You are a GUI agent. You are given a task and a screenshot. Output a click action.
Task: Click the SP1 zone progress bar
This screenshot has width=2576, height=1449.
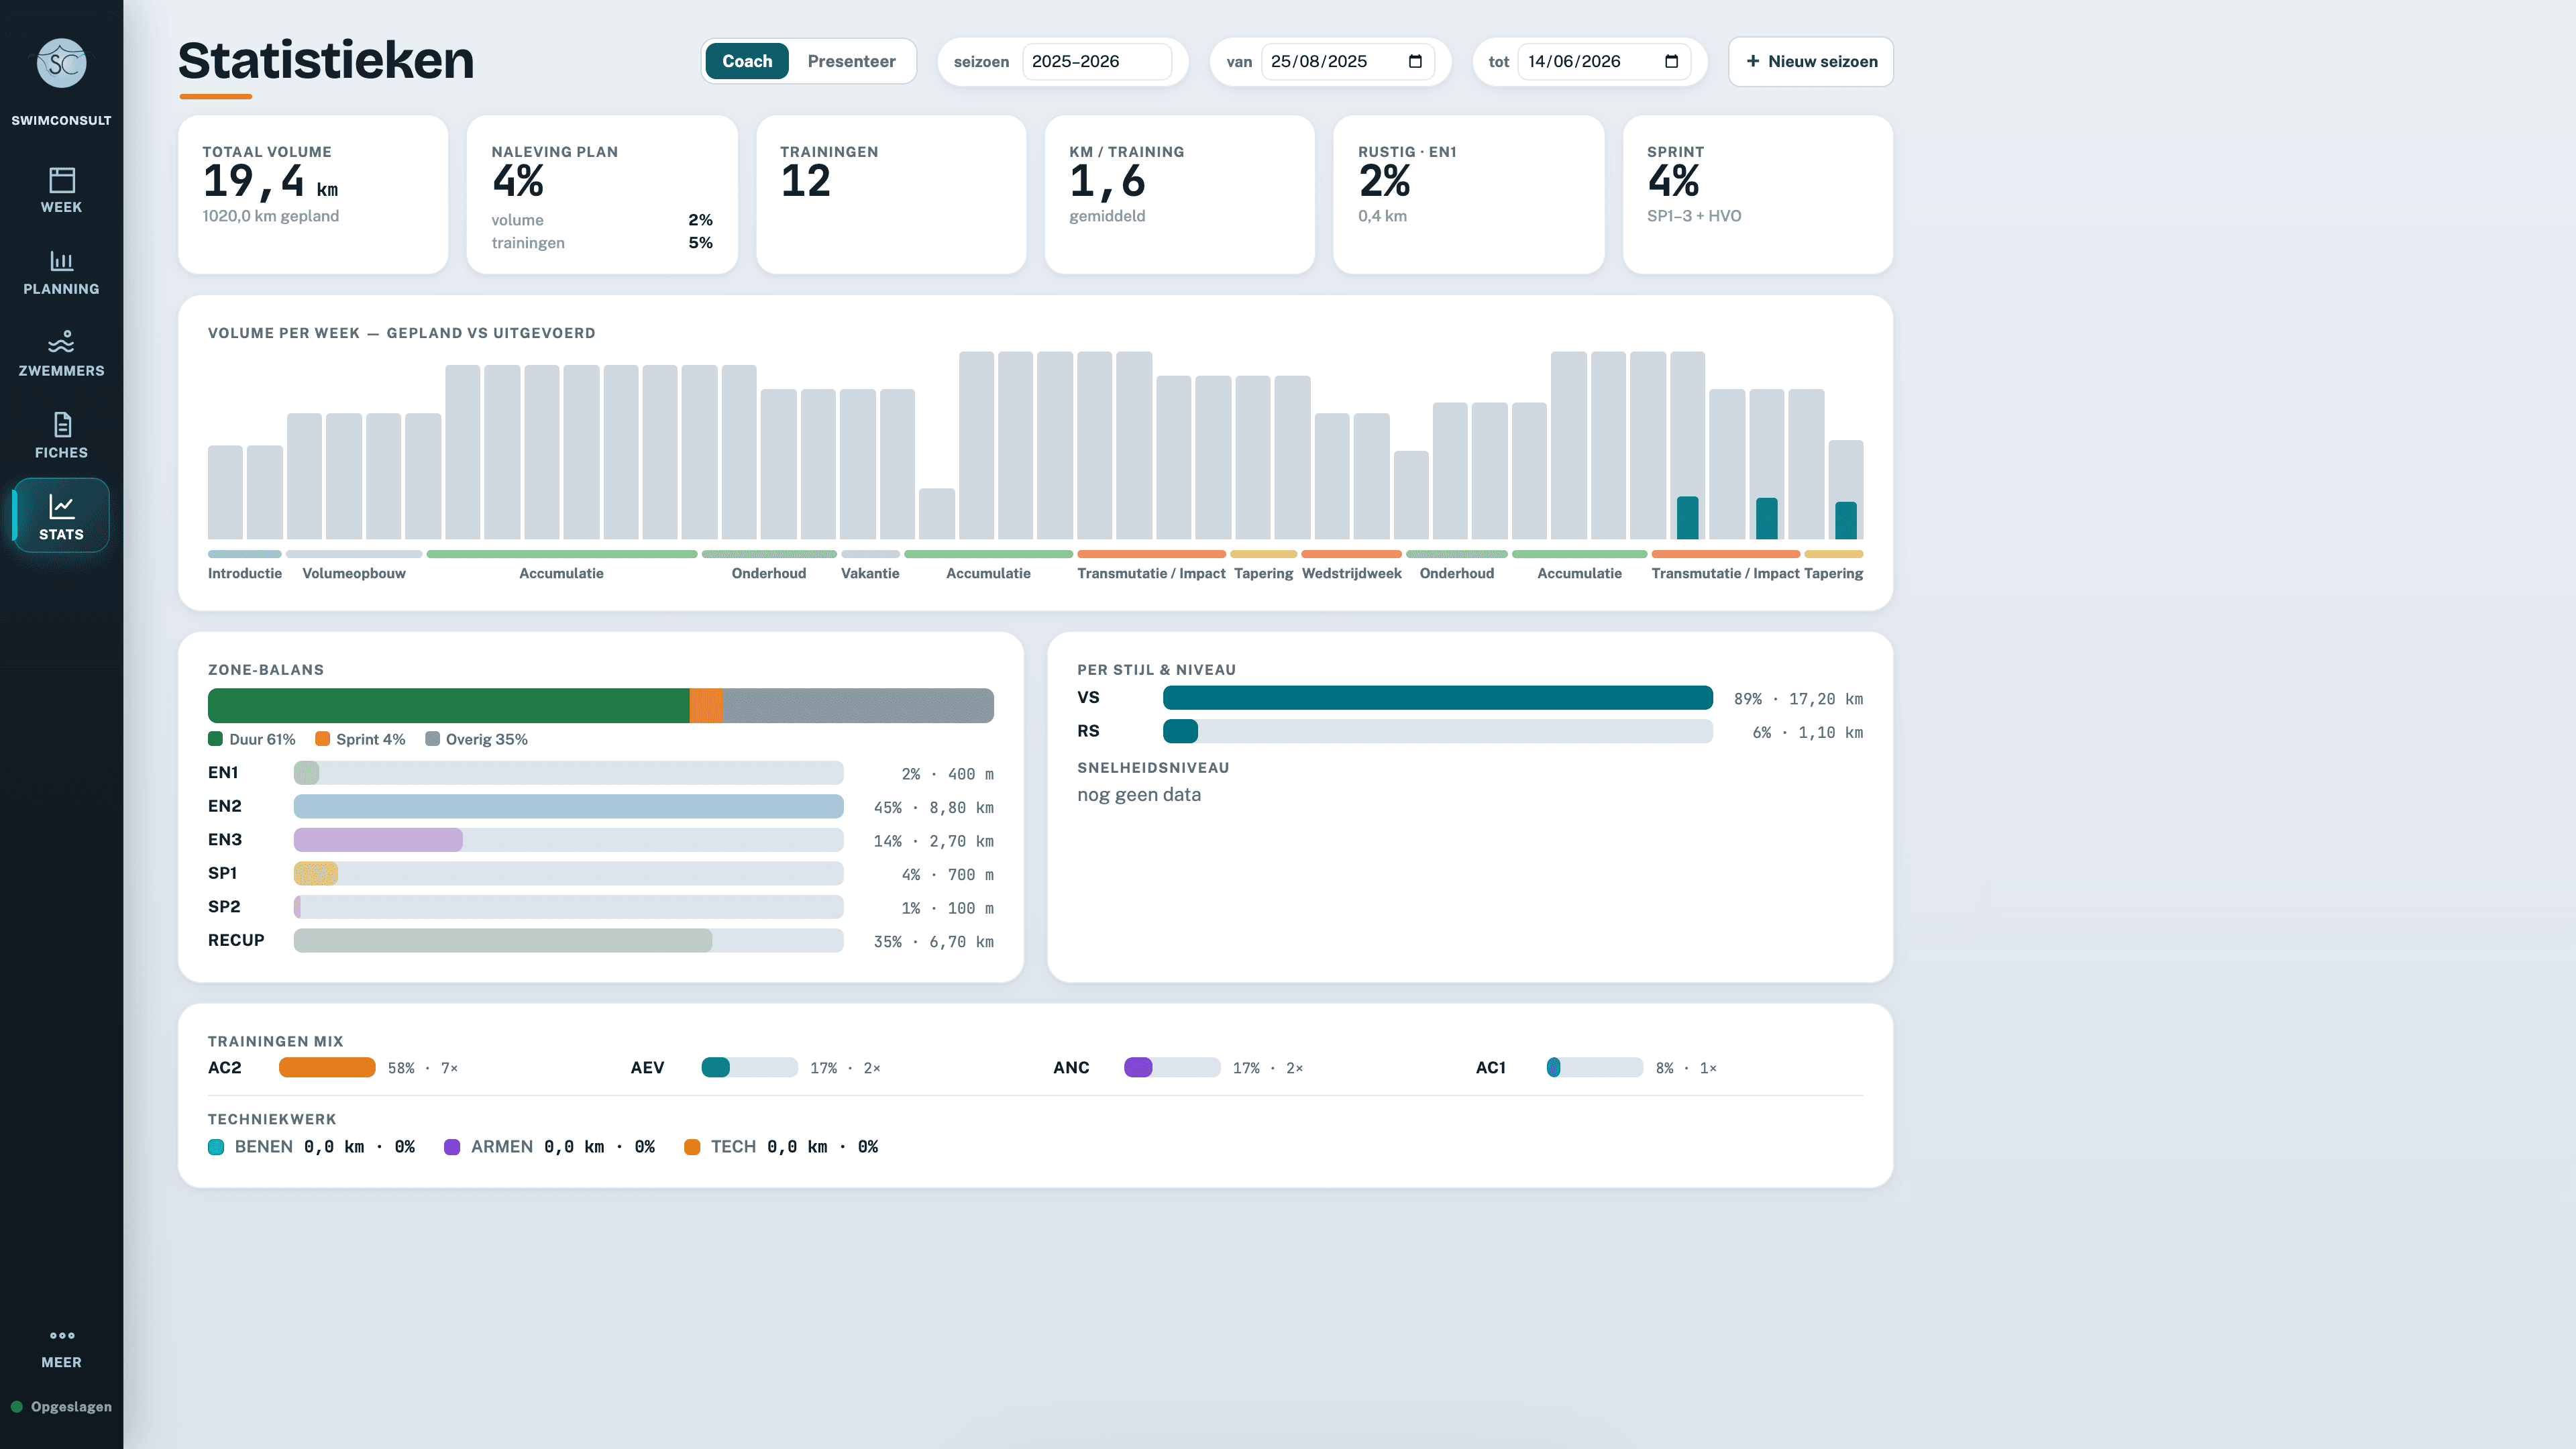pyautogui.click(x=568, y=874)
